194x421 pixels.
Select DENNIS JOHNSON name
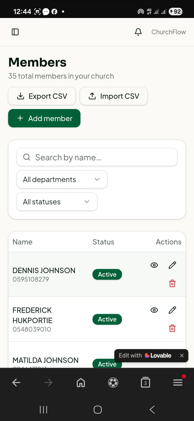tap(44, 270)
